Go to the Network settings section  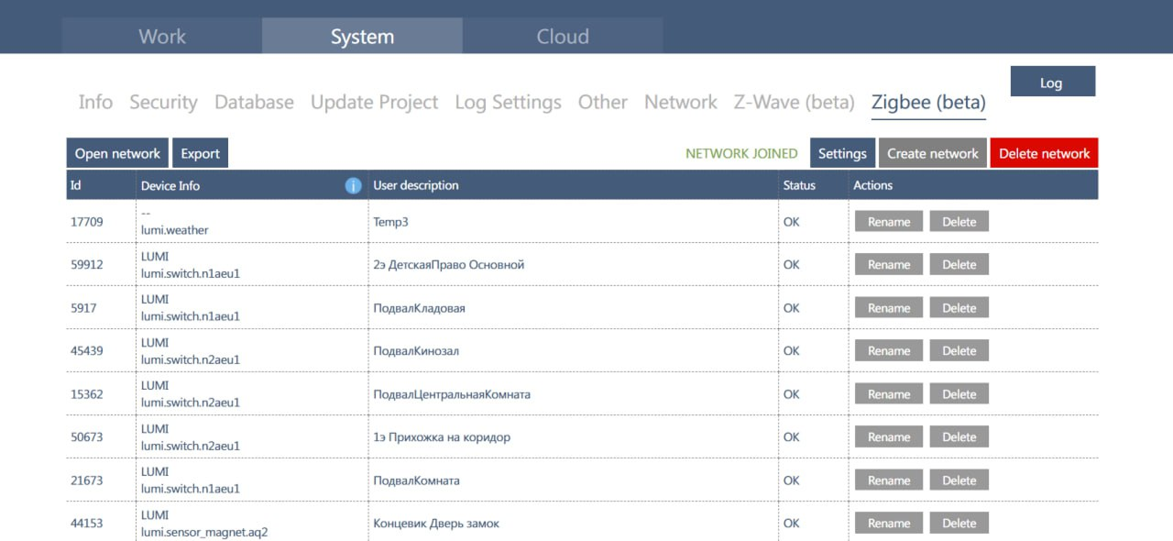point(680,102)
